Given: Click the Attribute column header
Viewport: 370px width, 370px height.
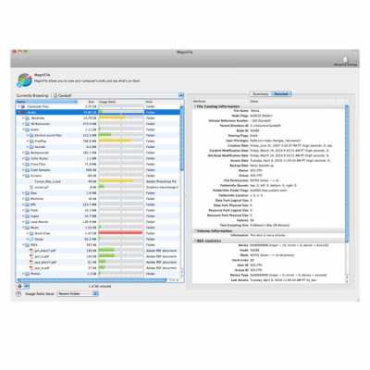Looking at the screenshot, I should coord(220,101).
